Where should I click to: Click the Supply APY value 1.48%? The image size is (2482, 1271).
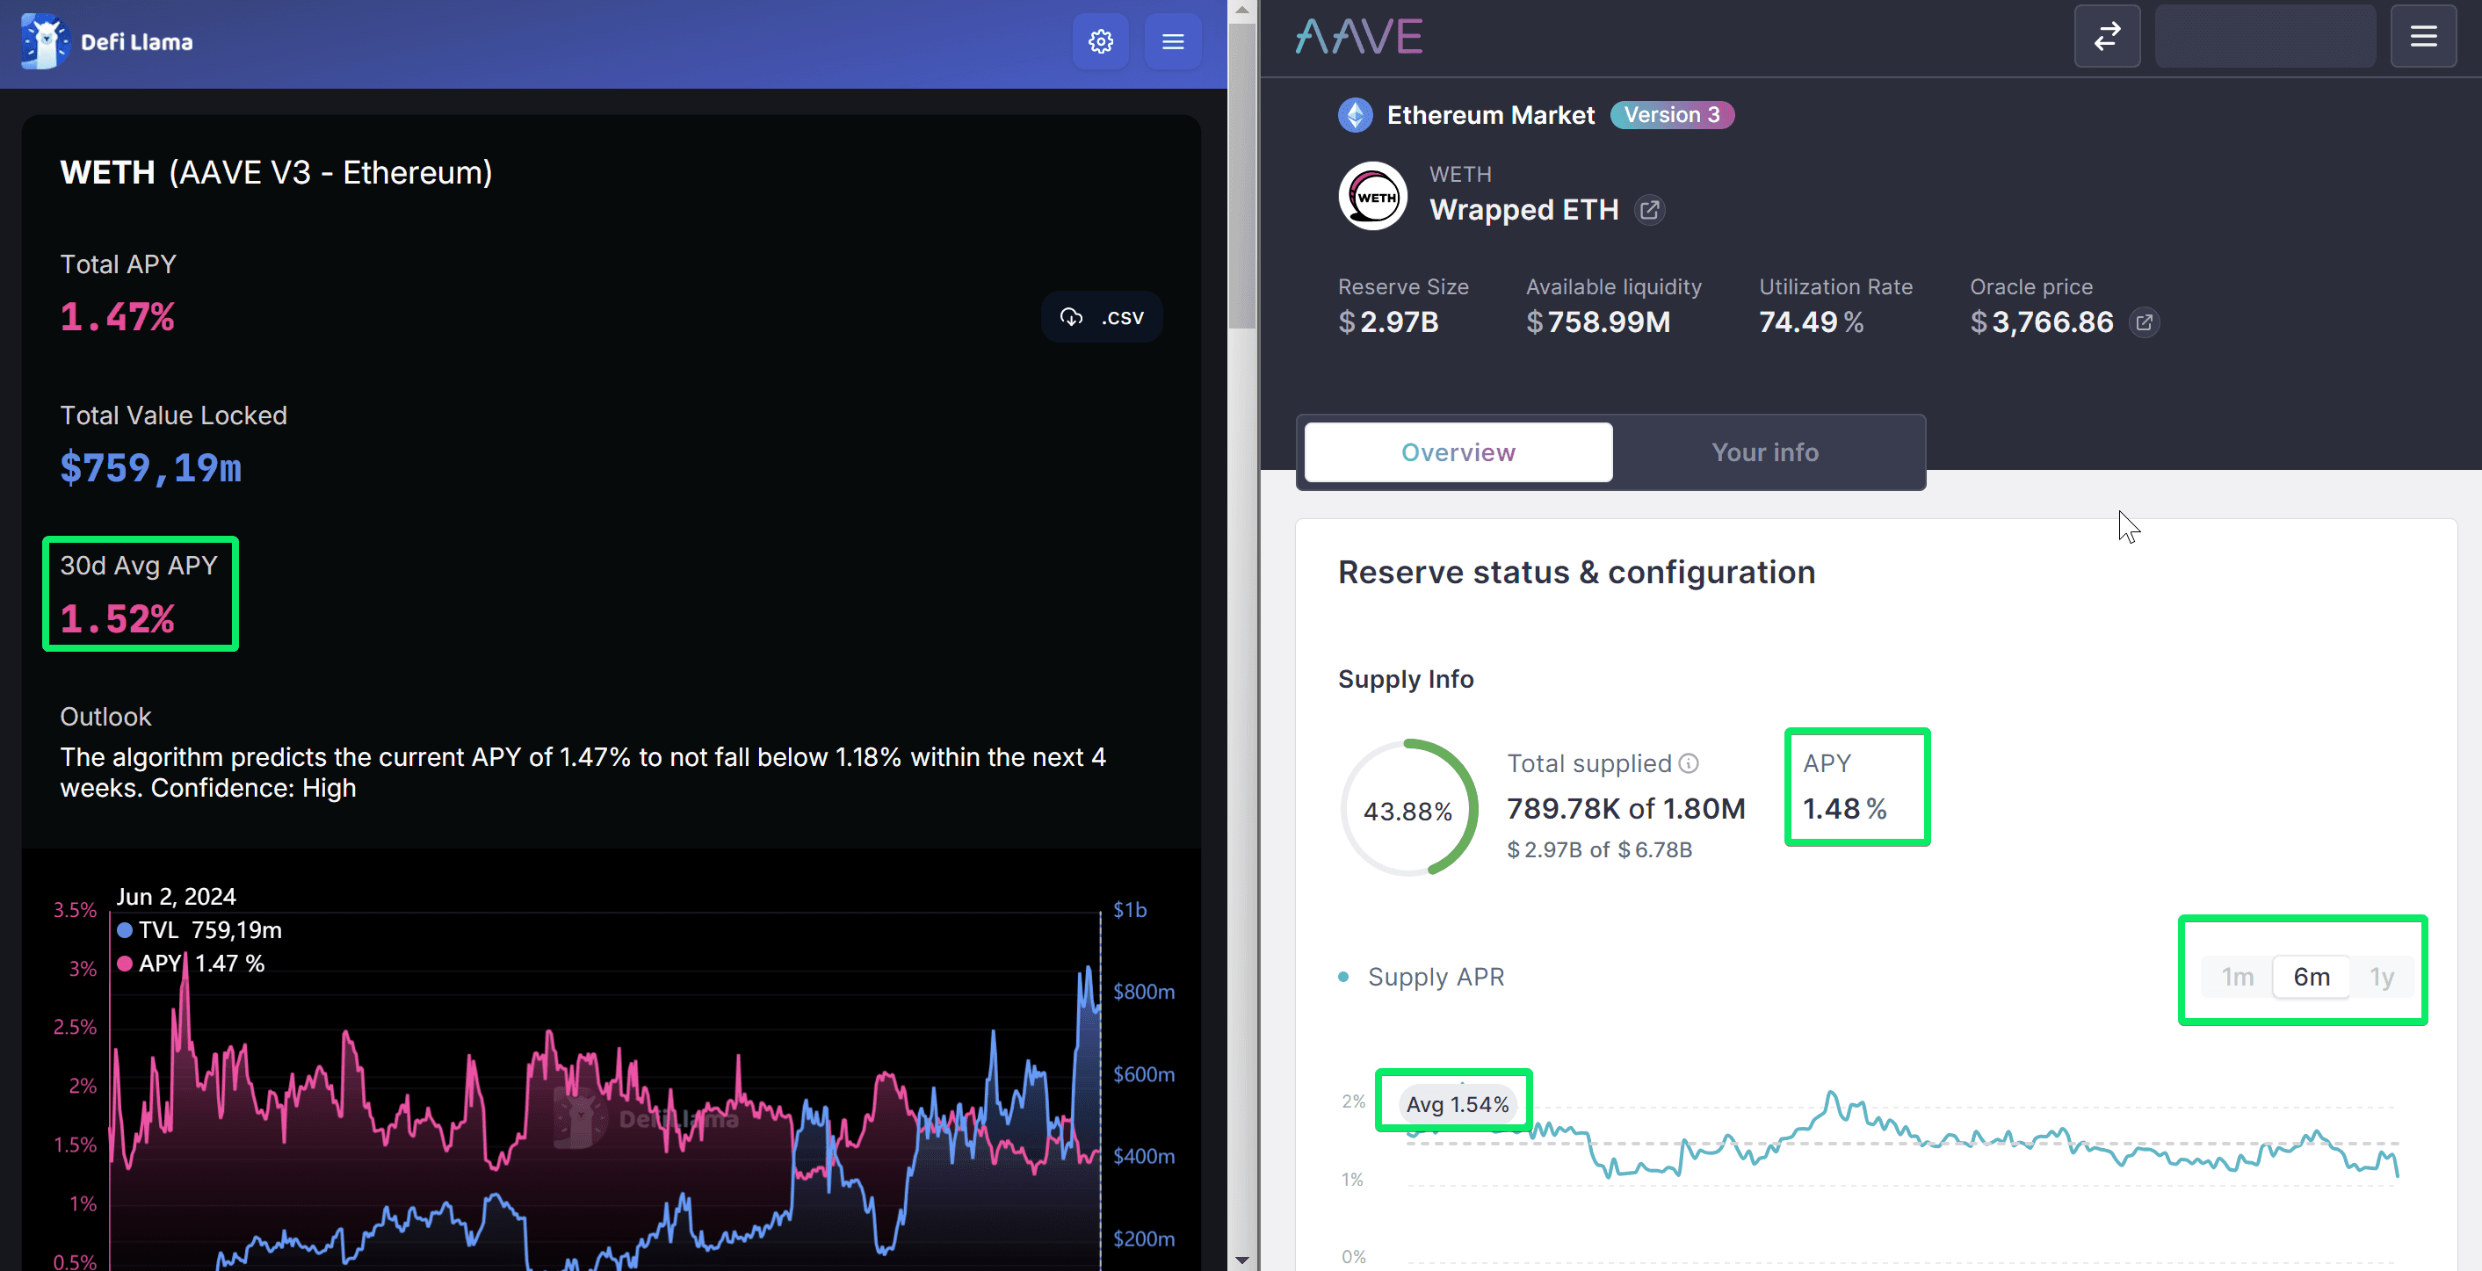point(1844,808)
